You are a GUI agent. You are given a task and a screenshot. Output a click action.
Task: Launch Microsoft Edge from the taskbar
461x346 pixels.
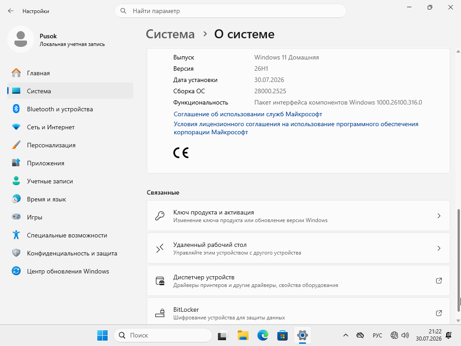tap(263, 335)
